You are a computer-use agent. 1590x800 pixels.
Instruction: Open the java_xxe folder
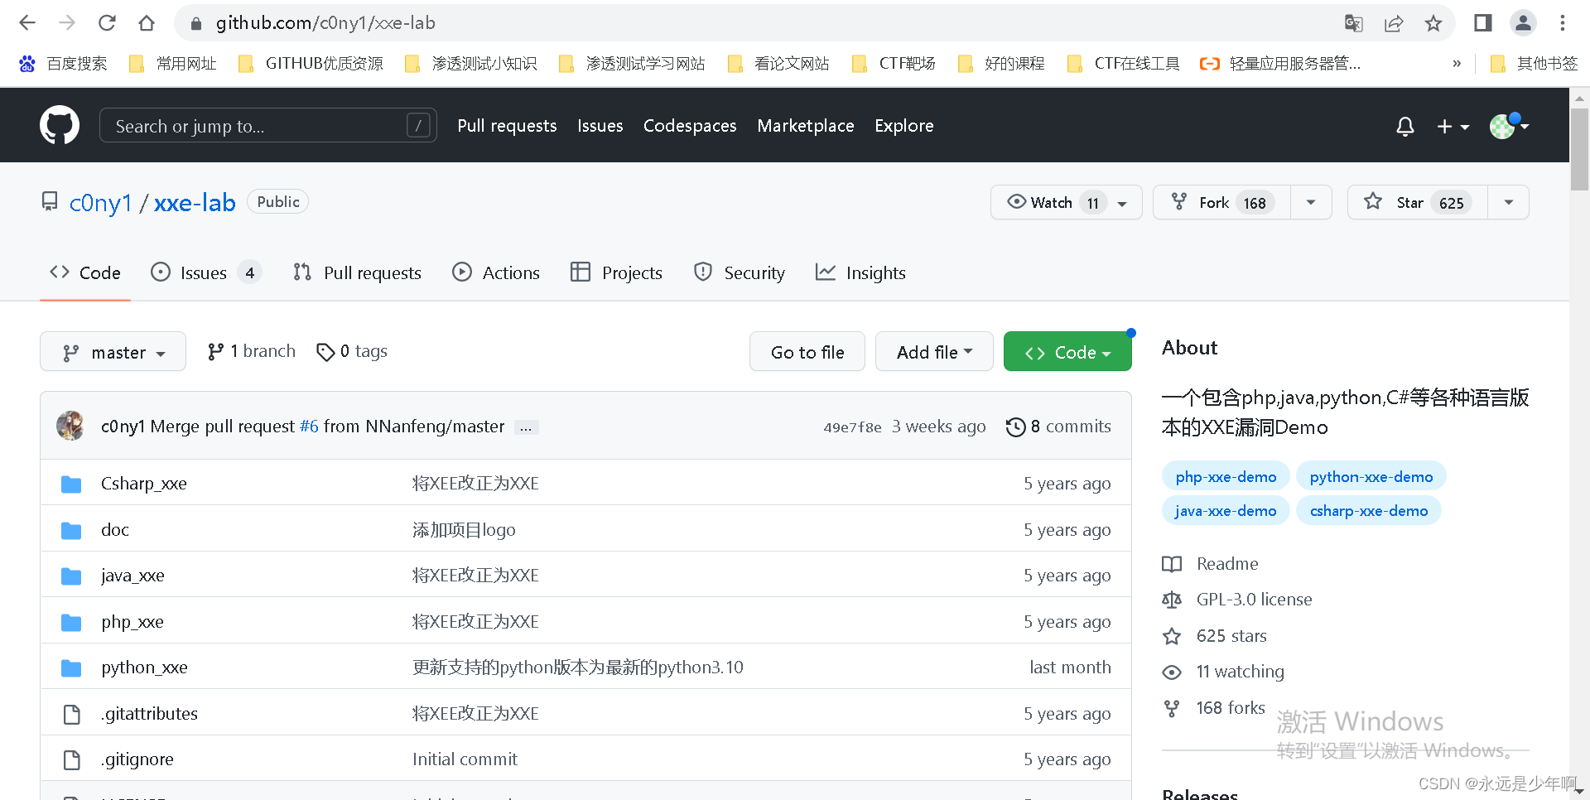tap(132, 576)
